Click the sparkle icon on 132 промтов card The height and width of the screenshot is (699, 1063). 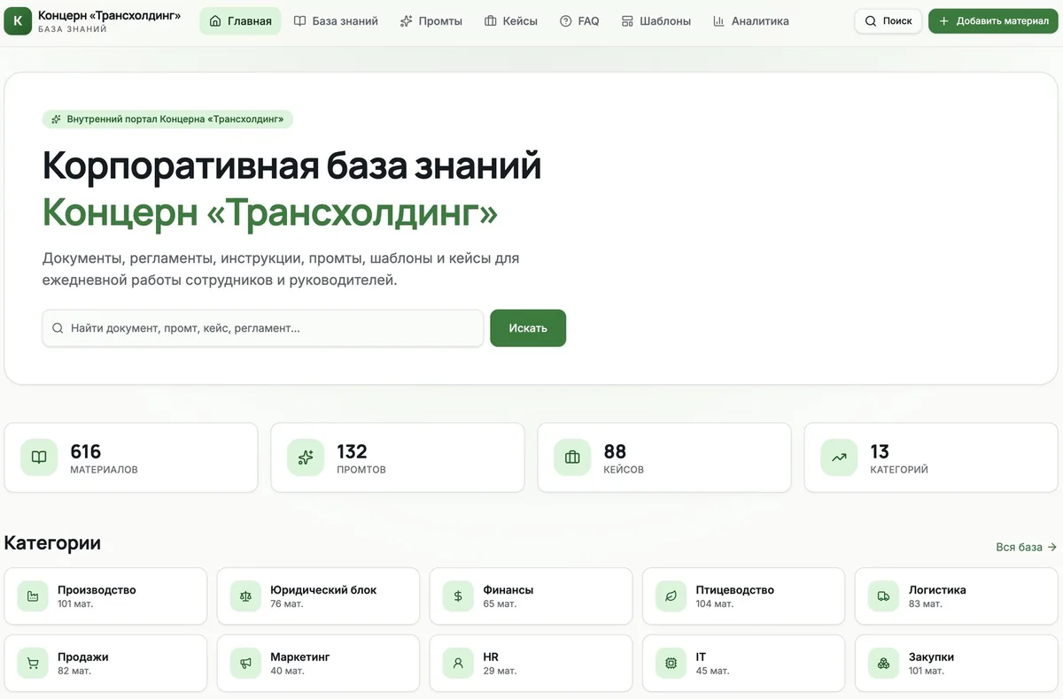(x=306, y=457)
